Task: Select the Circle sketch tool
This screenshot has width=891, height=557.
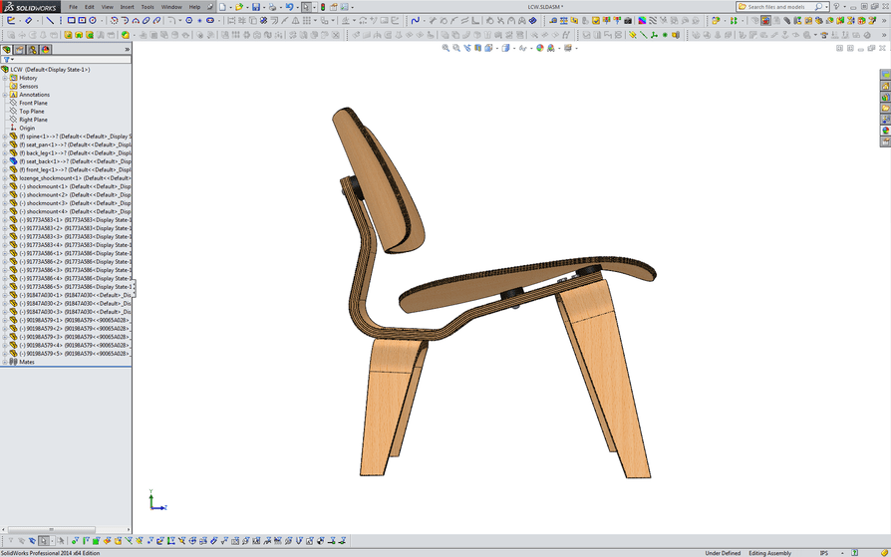Action: (92, 21)
